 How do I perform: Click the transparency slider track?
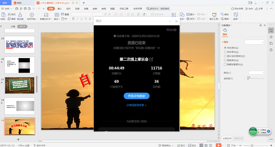click(x=254, y=79)
